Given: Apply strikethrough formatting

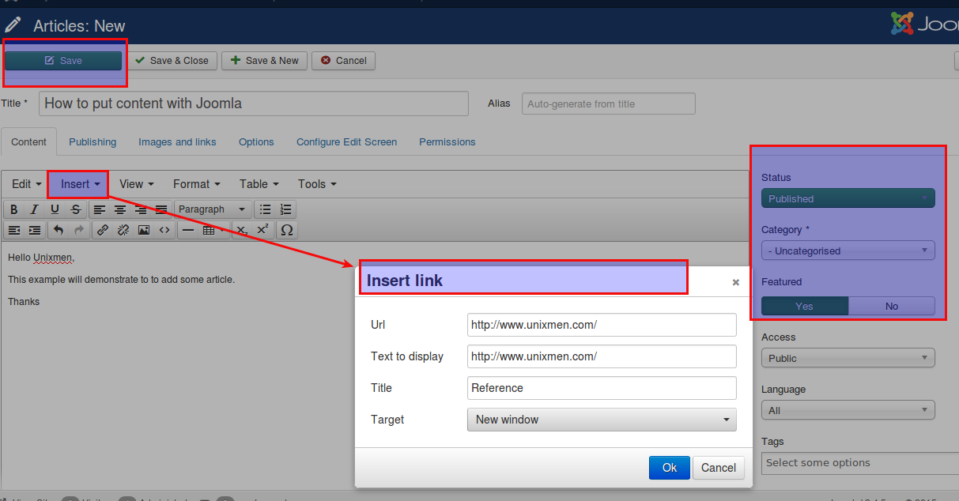Looking at the screenshot, I should click(x=75, y=209).
